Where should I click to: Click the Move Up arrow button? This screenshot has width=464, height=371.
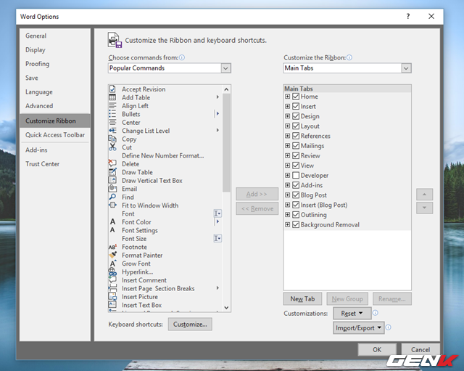[424, 195]
